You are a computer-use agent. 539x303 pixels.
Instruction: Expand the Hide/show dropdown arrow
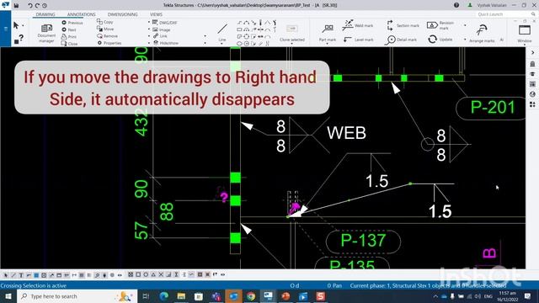[x=205, y=43]
